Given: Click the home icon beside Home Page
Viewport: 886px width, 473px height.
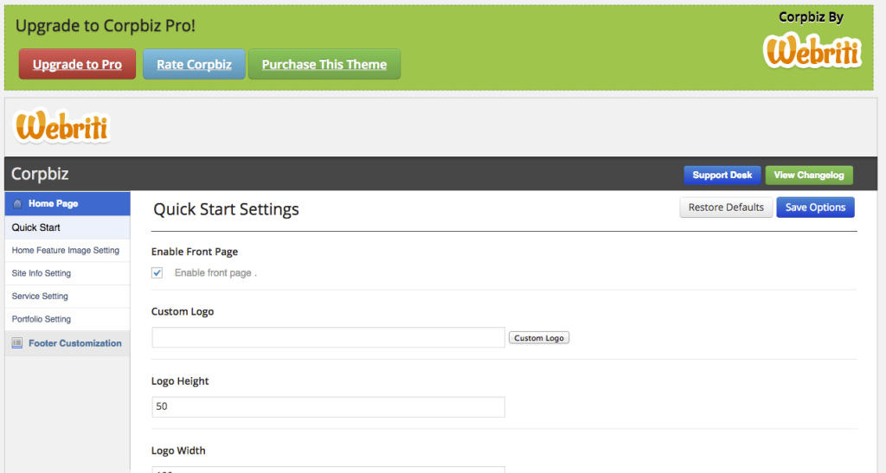Looking at the screenshot, I should [x=17, y=204].
